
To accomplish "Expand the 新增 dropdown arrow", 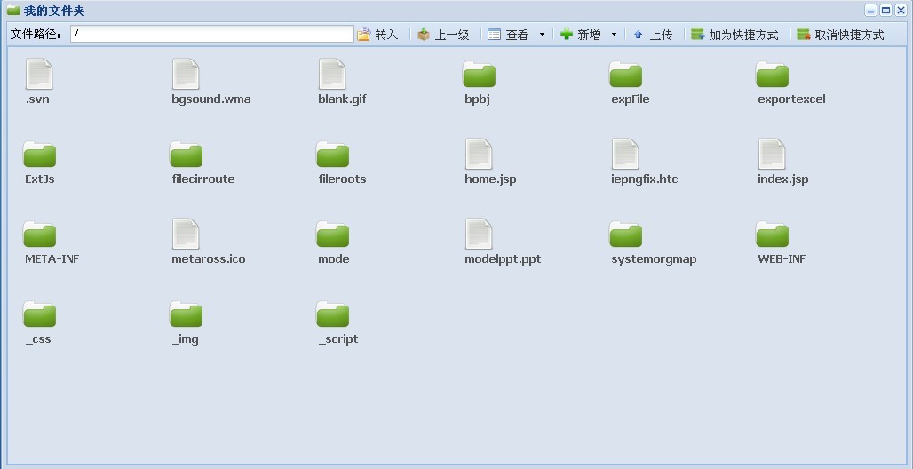I will (x=614, y=35).
